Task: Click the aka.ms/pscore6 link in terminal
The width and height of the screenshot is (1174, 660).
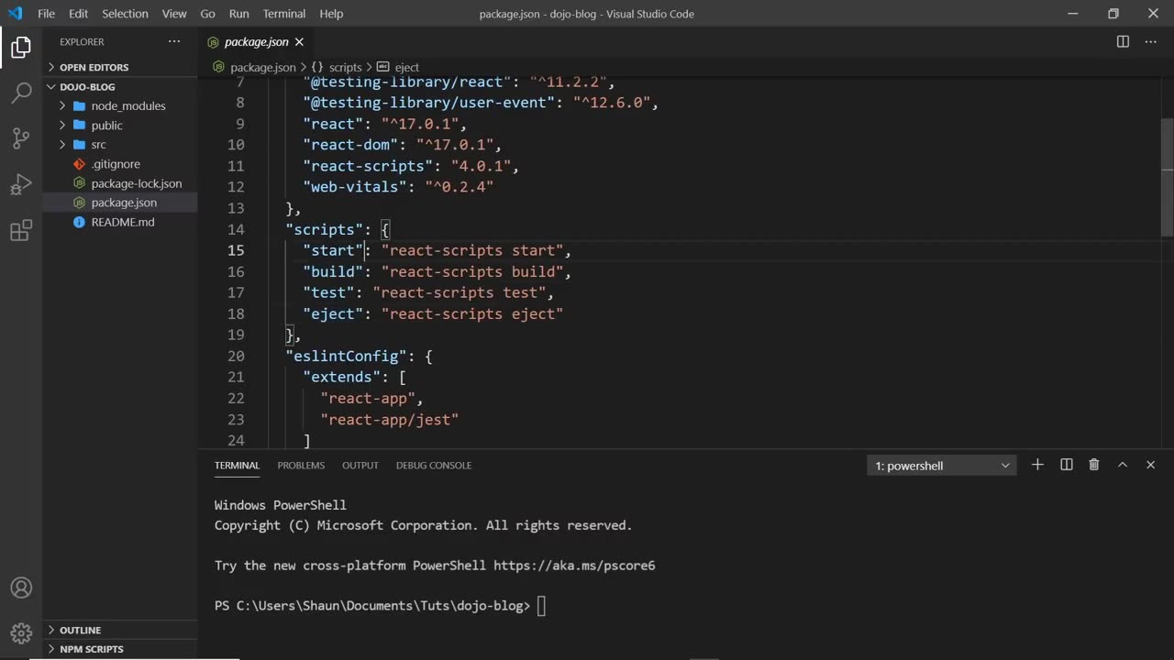Action: point(574,566)
